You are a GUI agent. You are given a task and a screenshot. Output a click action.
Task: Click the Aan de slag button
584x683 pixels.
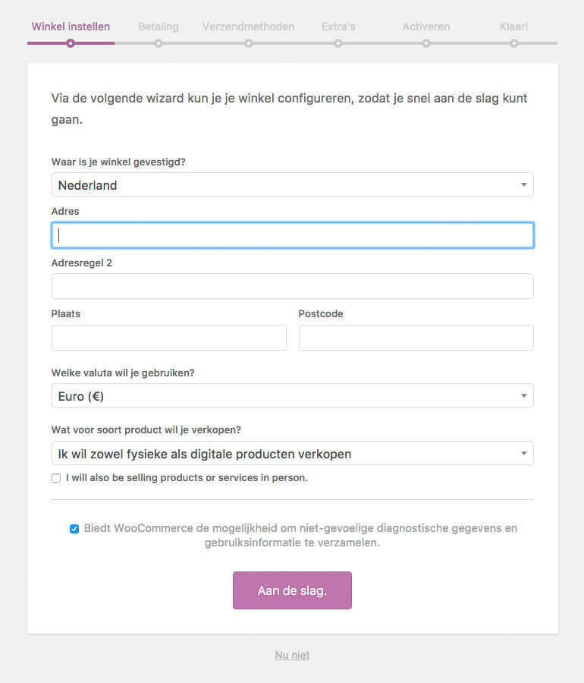click(292, 590)
